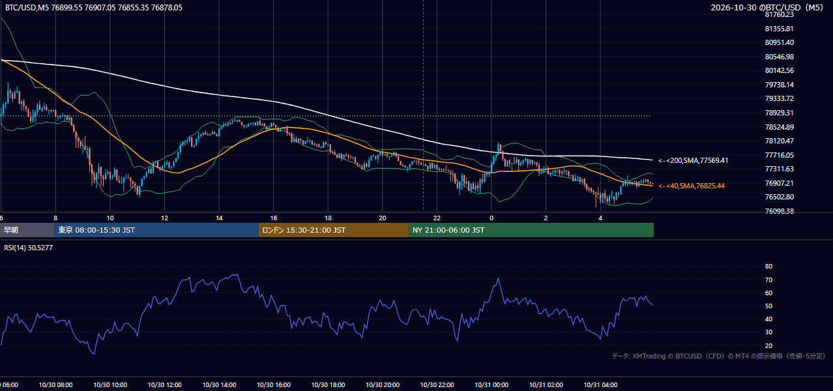Click price axis value 80546.98
833x391 pixels.
click(779, 57)
